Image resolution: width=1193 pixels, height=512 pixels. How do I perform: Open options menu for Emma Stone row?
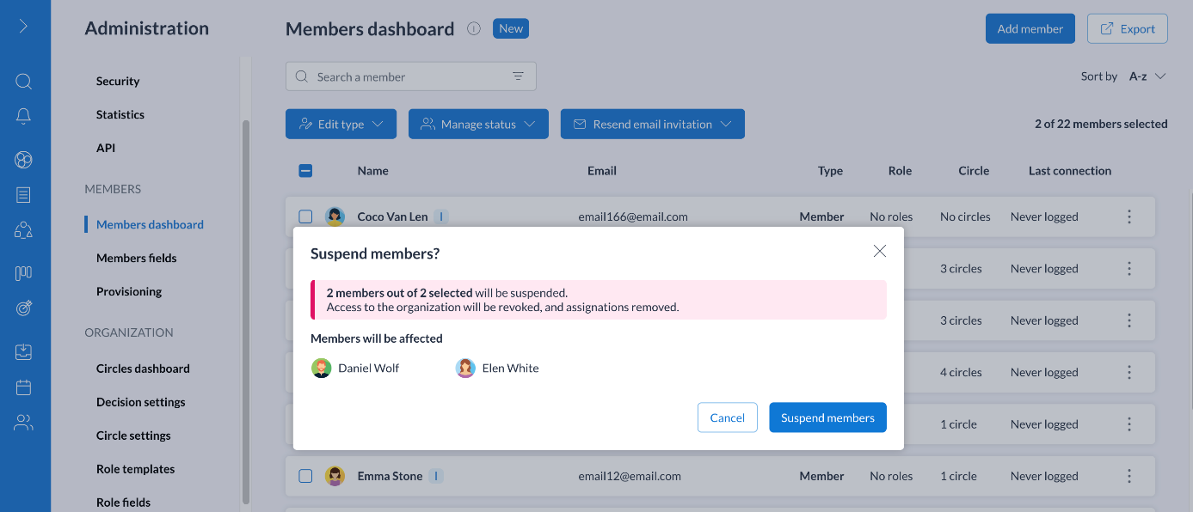click(x=1129, y=476)
